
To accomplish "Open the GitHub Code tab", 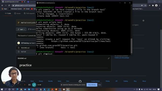I will click(x=8, y=13).
